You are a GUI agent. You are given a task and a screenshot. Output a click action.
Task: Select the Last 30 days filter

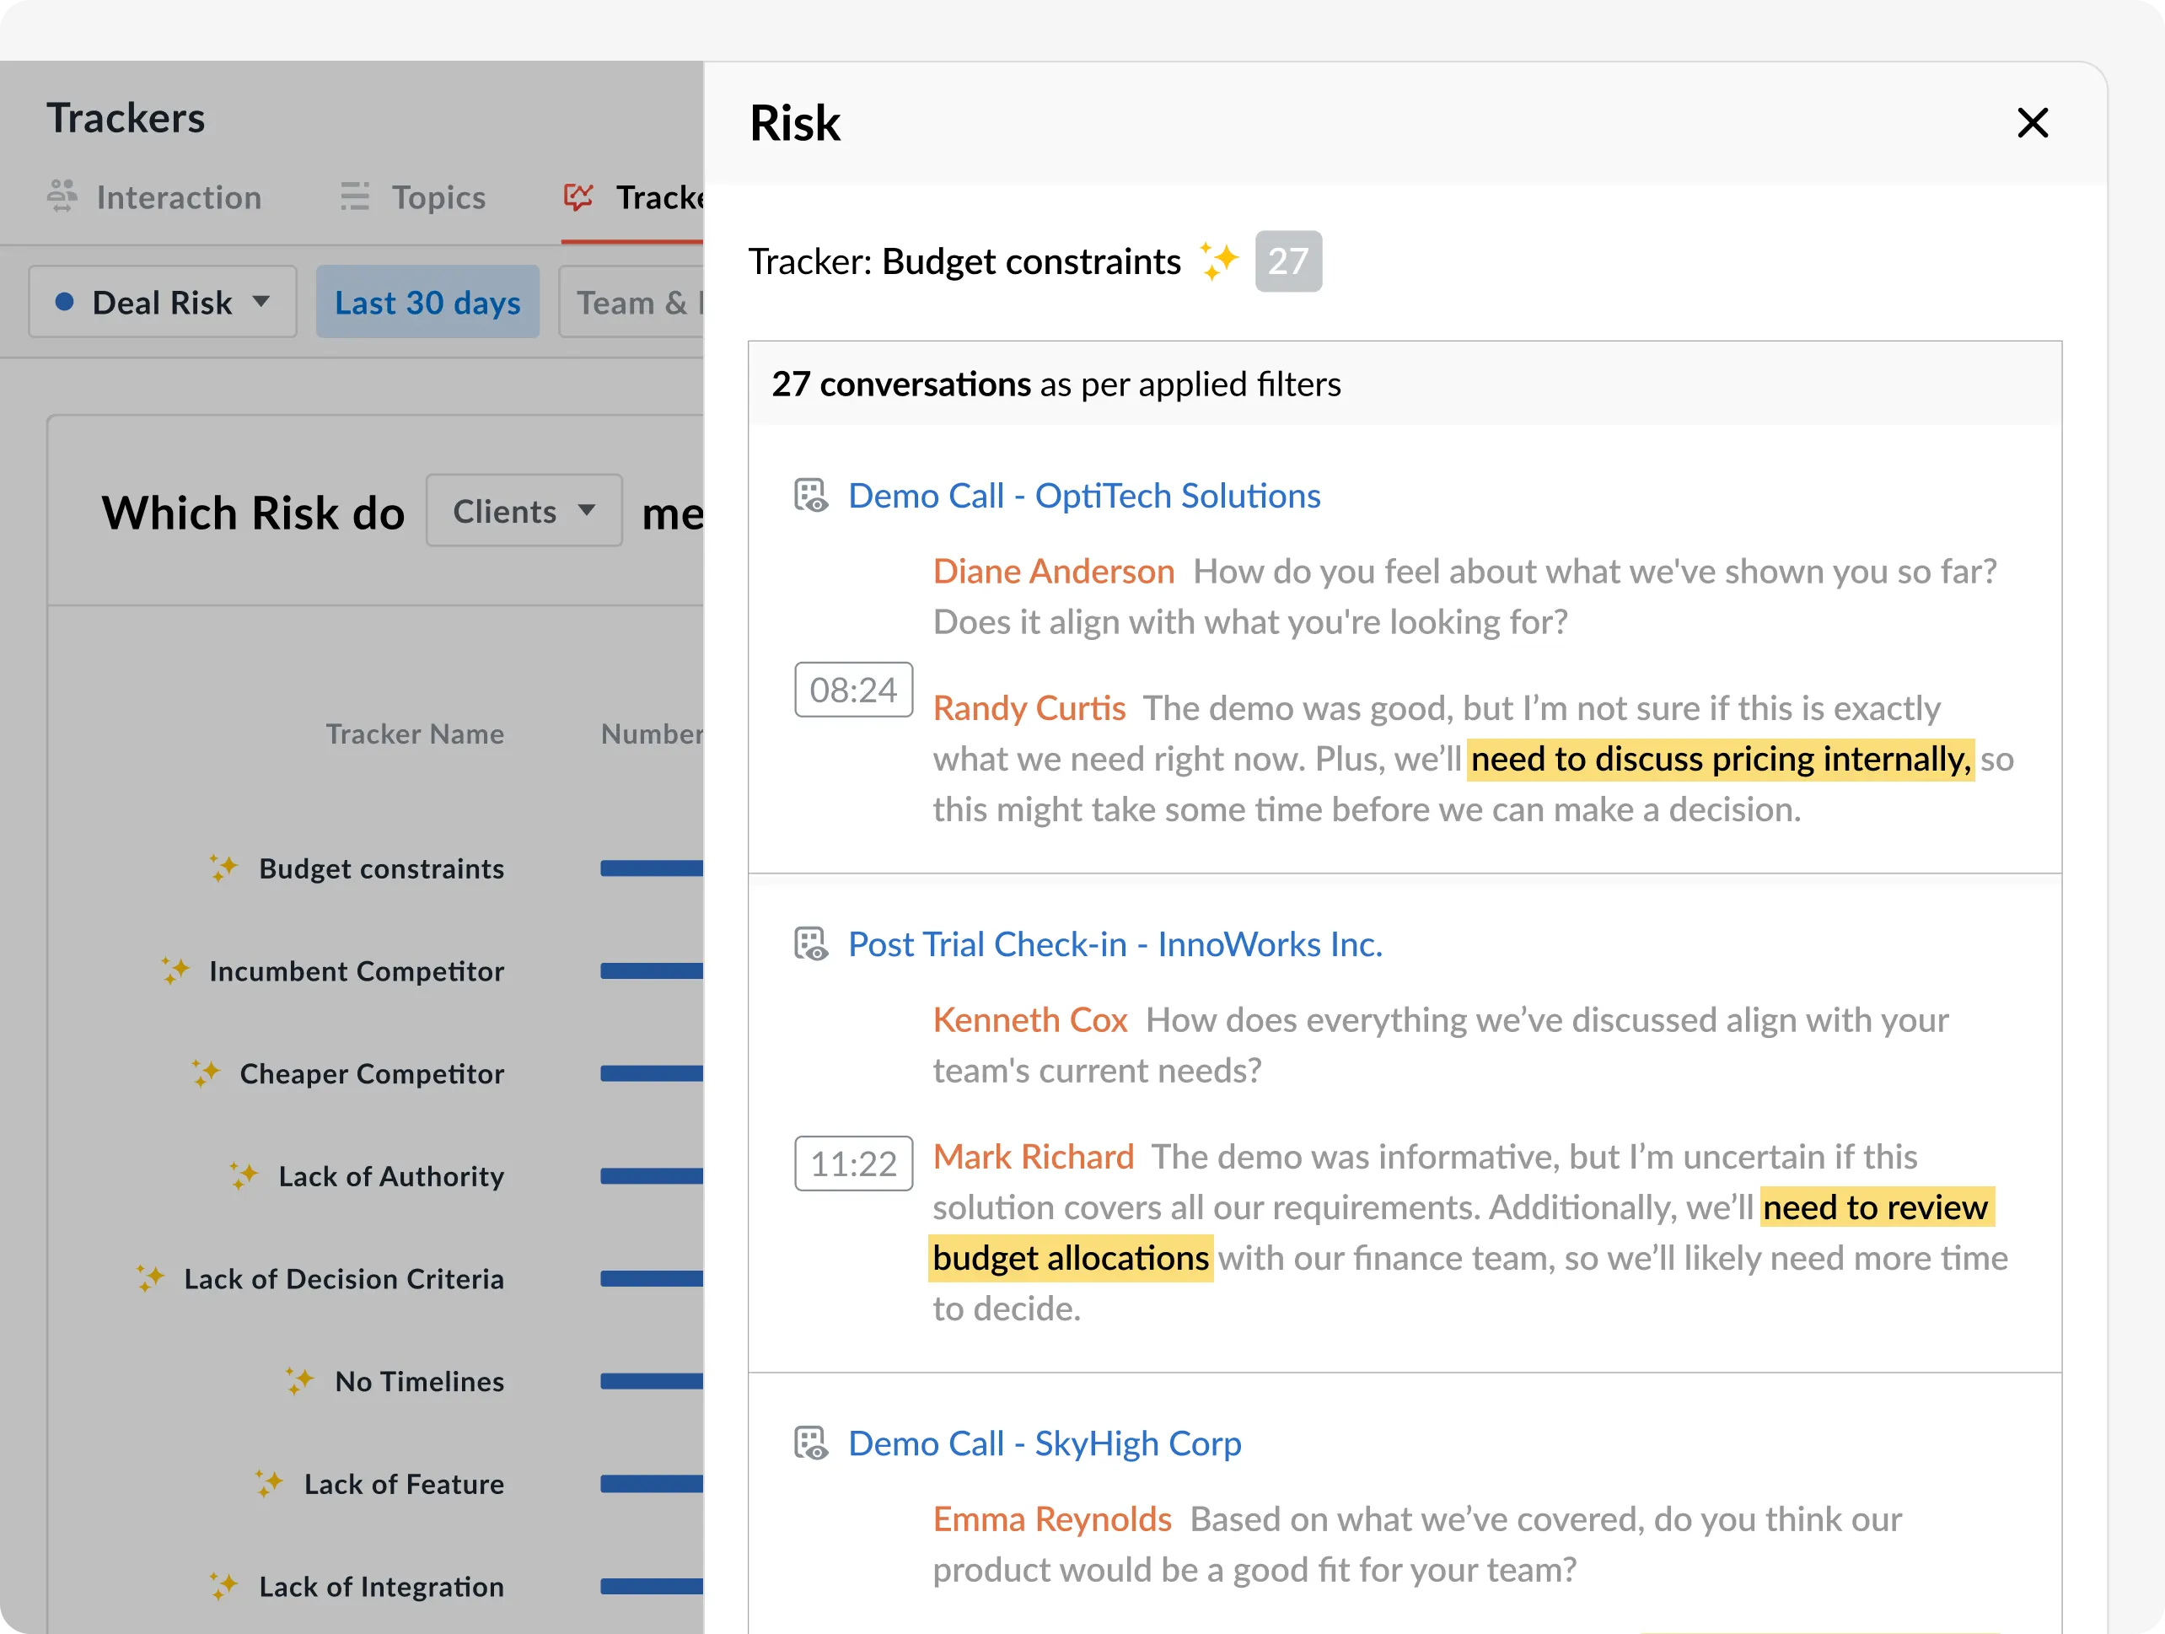[427, 303]
